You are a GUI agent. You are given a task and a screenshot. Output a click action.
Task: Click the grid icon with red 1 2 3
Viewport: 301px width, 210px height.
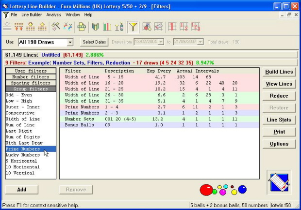[x=196, y=27]
